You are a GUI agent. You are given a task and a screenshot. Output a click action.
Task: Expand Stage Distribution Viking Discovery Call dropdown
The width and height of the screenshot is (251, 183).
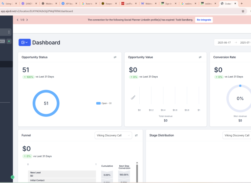(x=237, y=135)
